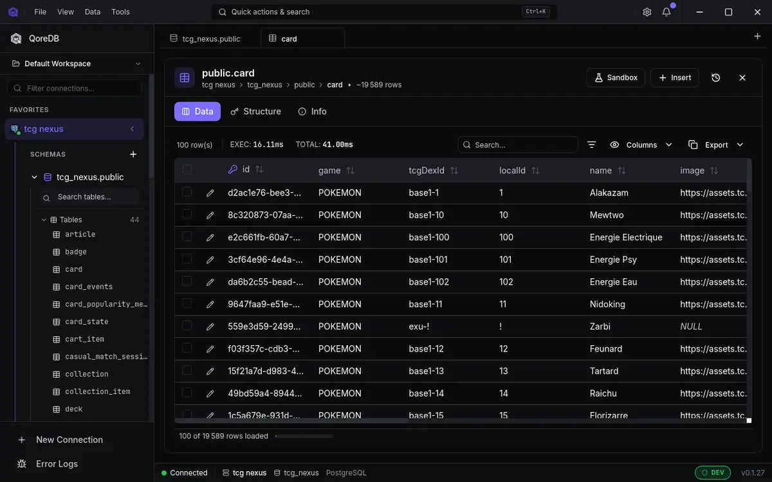This screenshot has width=772, height=482.
Task: Open the Tools menu
Action: (x=120, y=12)
